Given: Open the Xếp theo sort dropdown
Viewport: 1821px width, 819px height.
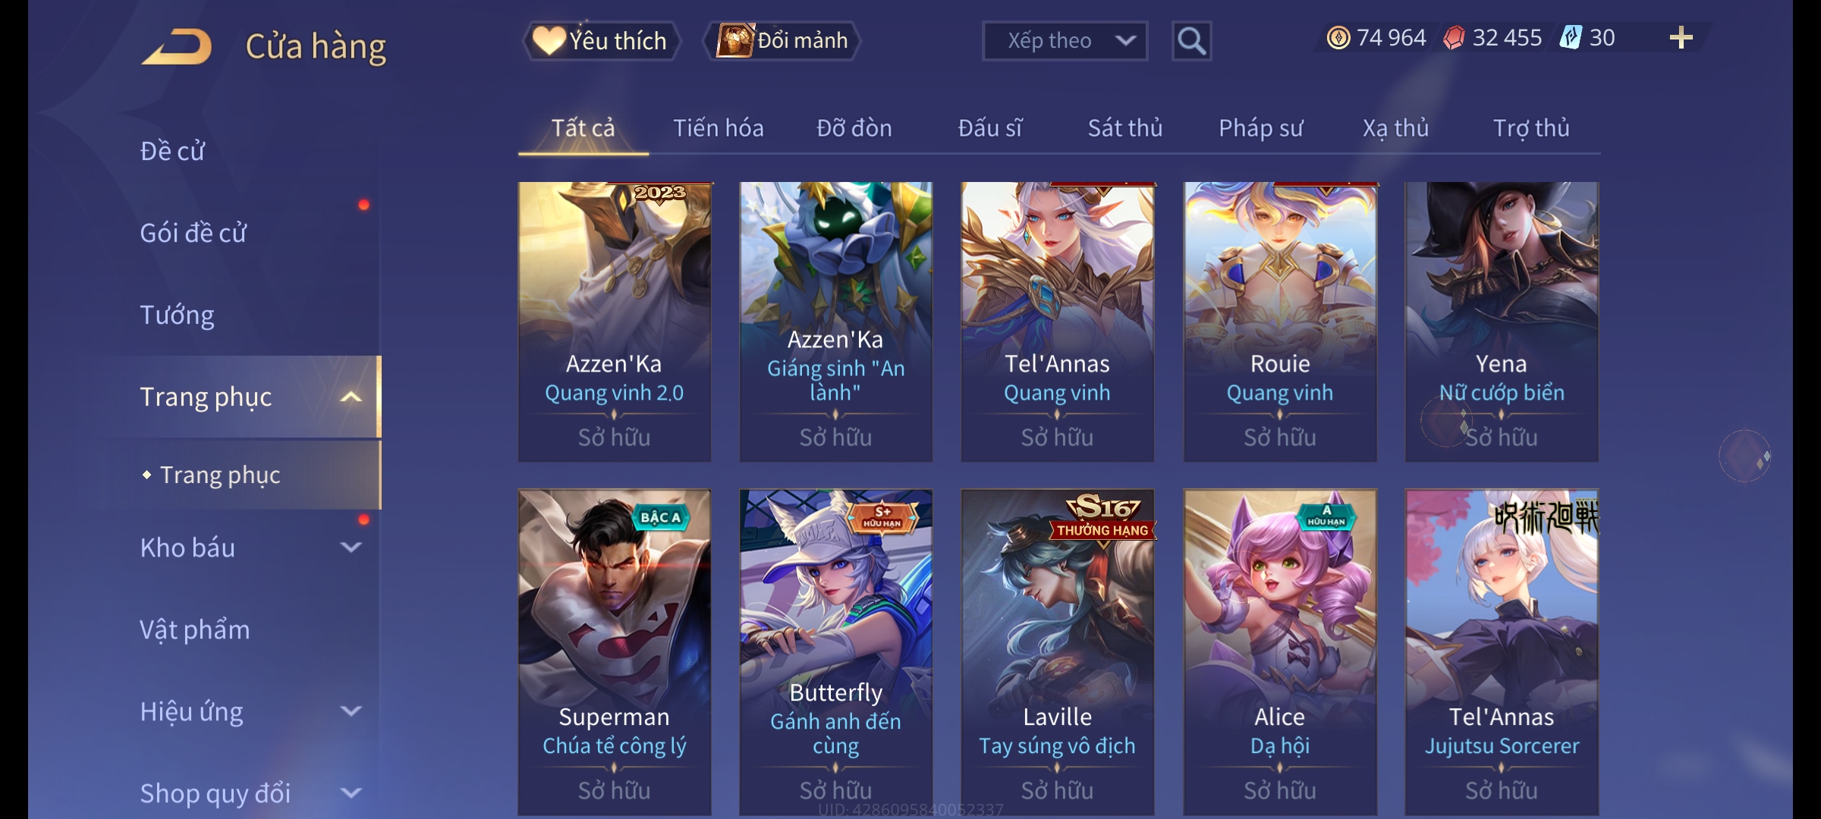Looking at the screenshot, I should [x=1065, y=41].
